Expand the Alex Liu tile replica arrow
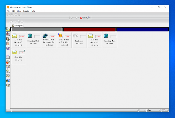The height and width of the screenshot is (118, 175). pos(24,51)
